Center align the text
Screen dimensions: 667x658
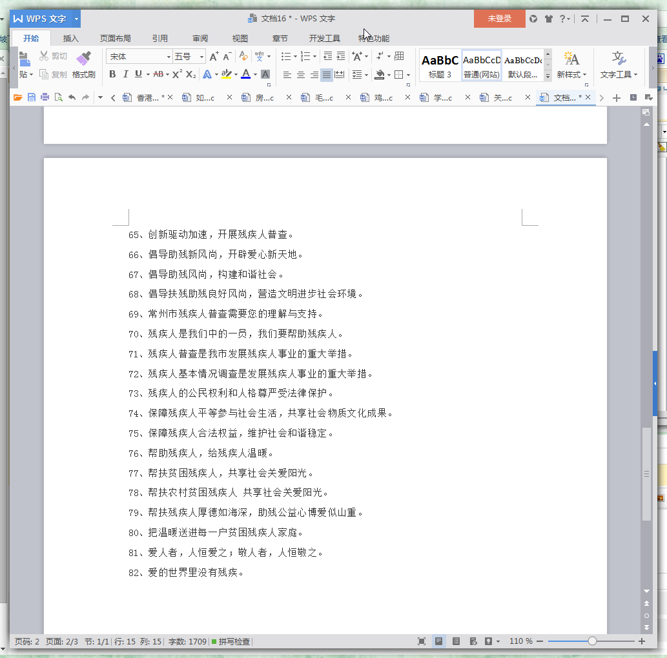(301, 75)
